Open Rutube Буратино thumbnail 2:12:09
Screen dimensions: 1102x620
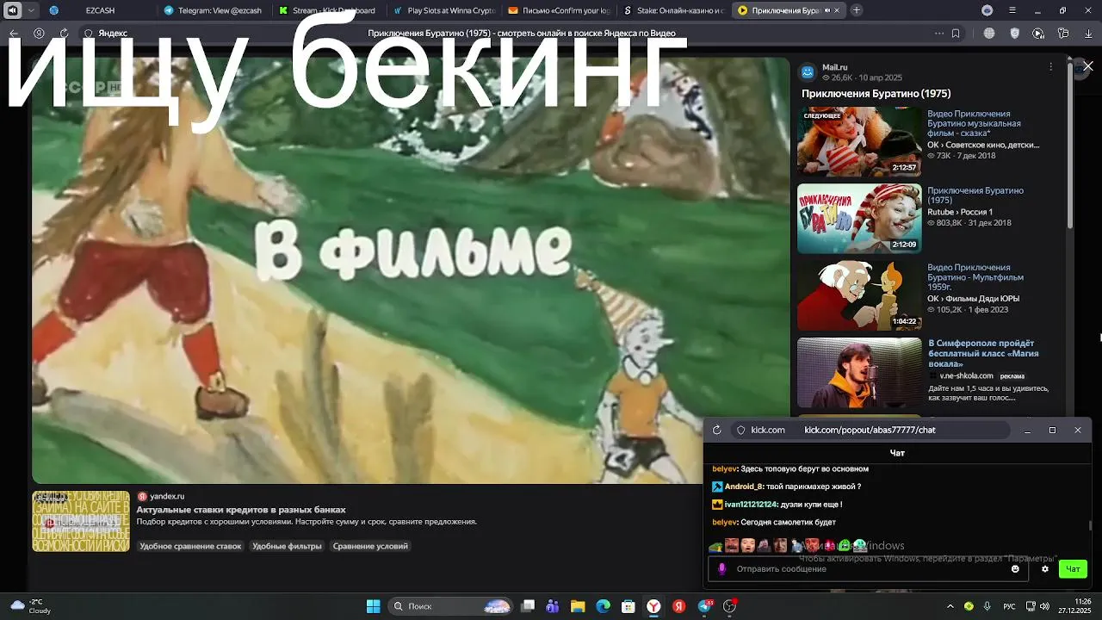pyautogui.click(x=859, y=219)
